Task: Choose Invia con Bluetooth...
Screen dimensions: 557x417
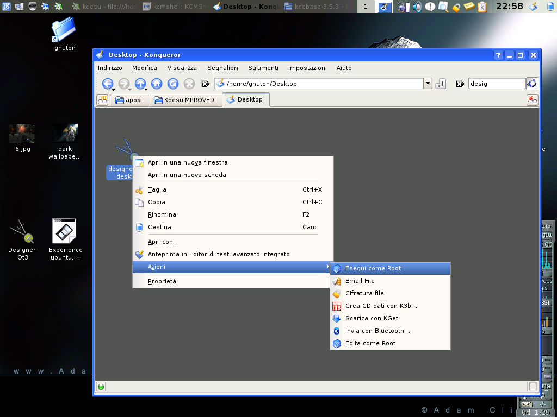Action: coord(390,331)
